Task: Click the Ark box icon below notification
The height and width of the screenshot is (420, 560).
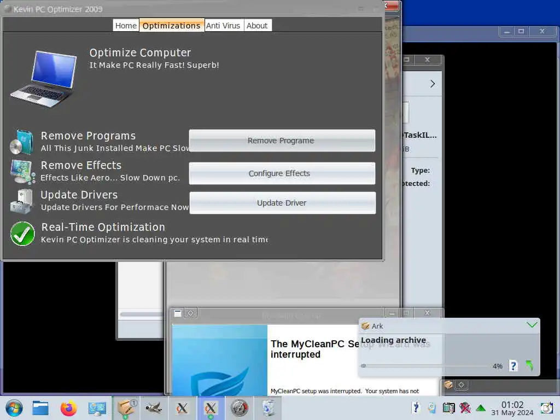Action: pyautogui.click(x=448, y=384)
